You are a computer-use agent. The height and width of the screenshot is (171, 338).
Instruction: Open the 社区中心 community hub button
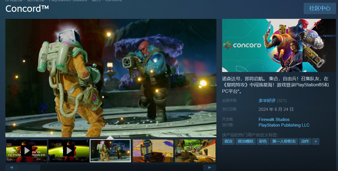tap(320, 8)
